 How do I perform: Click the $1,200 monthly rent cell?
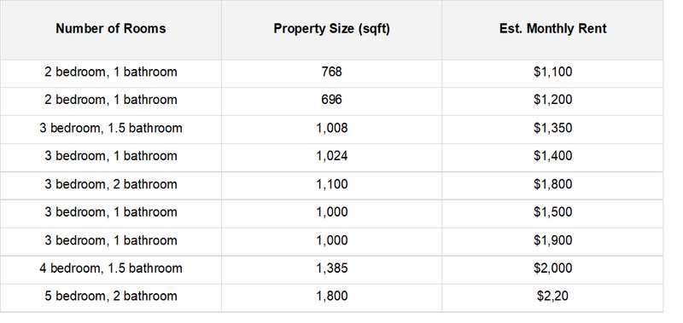coord(552,100)
